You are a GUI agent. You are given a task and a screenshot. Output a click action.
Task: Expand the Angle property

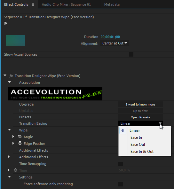13,137
